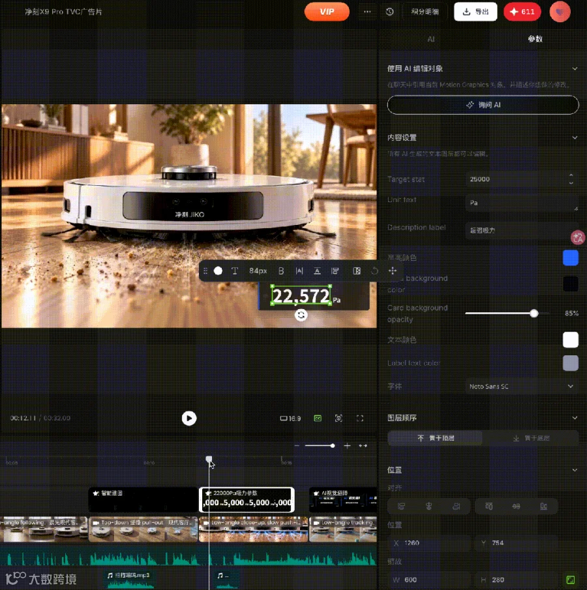Image resolution: width=587 pixels, height=590 pixels.
Task: Toggle the aspect-lock icon beside height field
Action: tap(571, 580)
